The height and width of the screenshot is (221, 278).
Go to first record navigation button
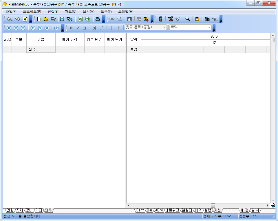coord(9,28)
